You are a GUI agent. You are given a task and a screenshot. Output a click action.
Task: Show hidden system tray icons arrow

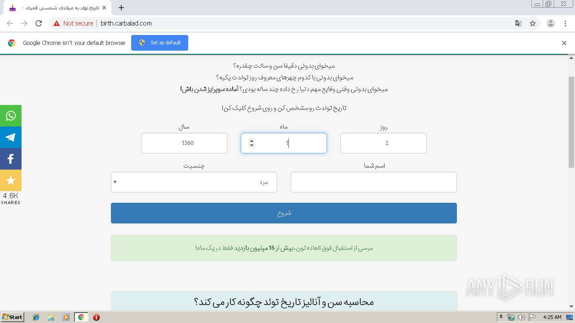[501, 317]
